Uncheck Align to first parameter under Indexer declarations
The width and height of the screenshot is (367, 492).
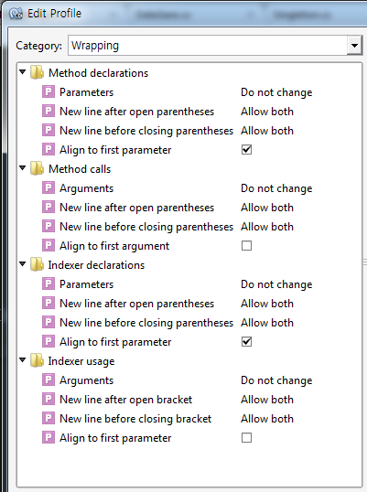tap(246, 342)
